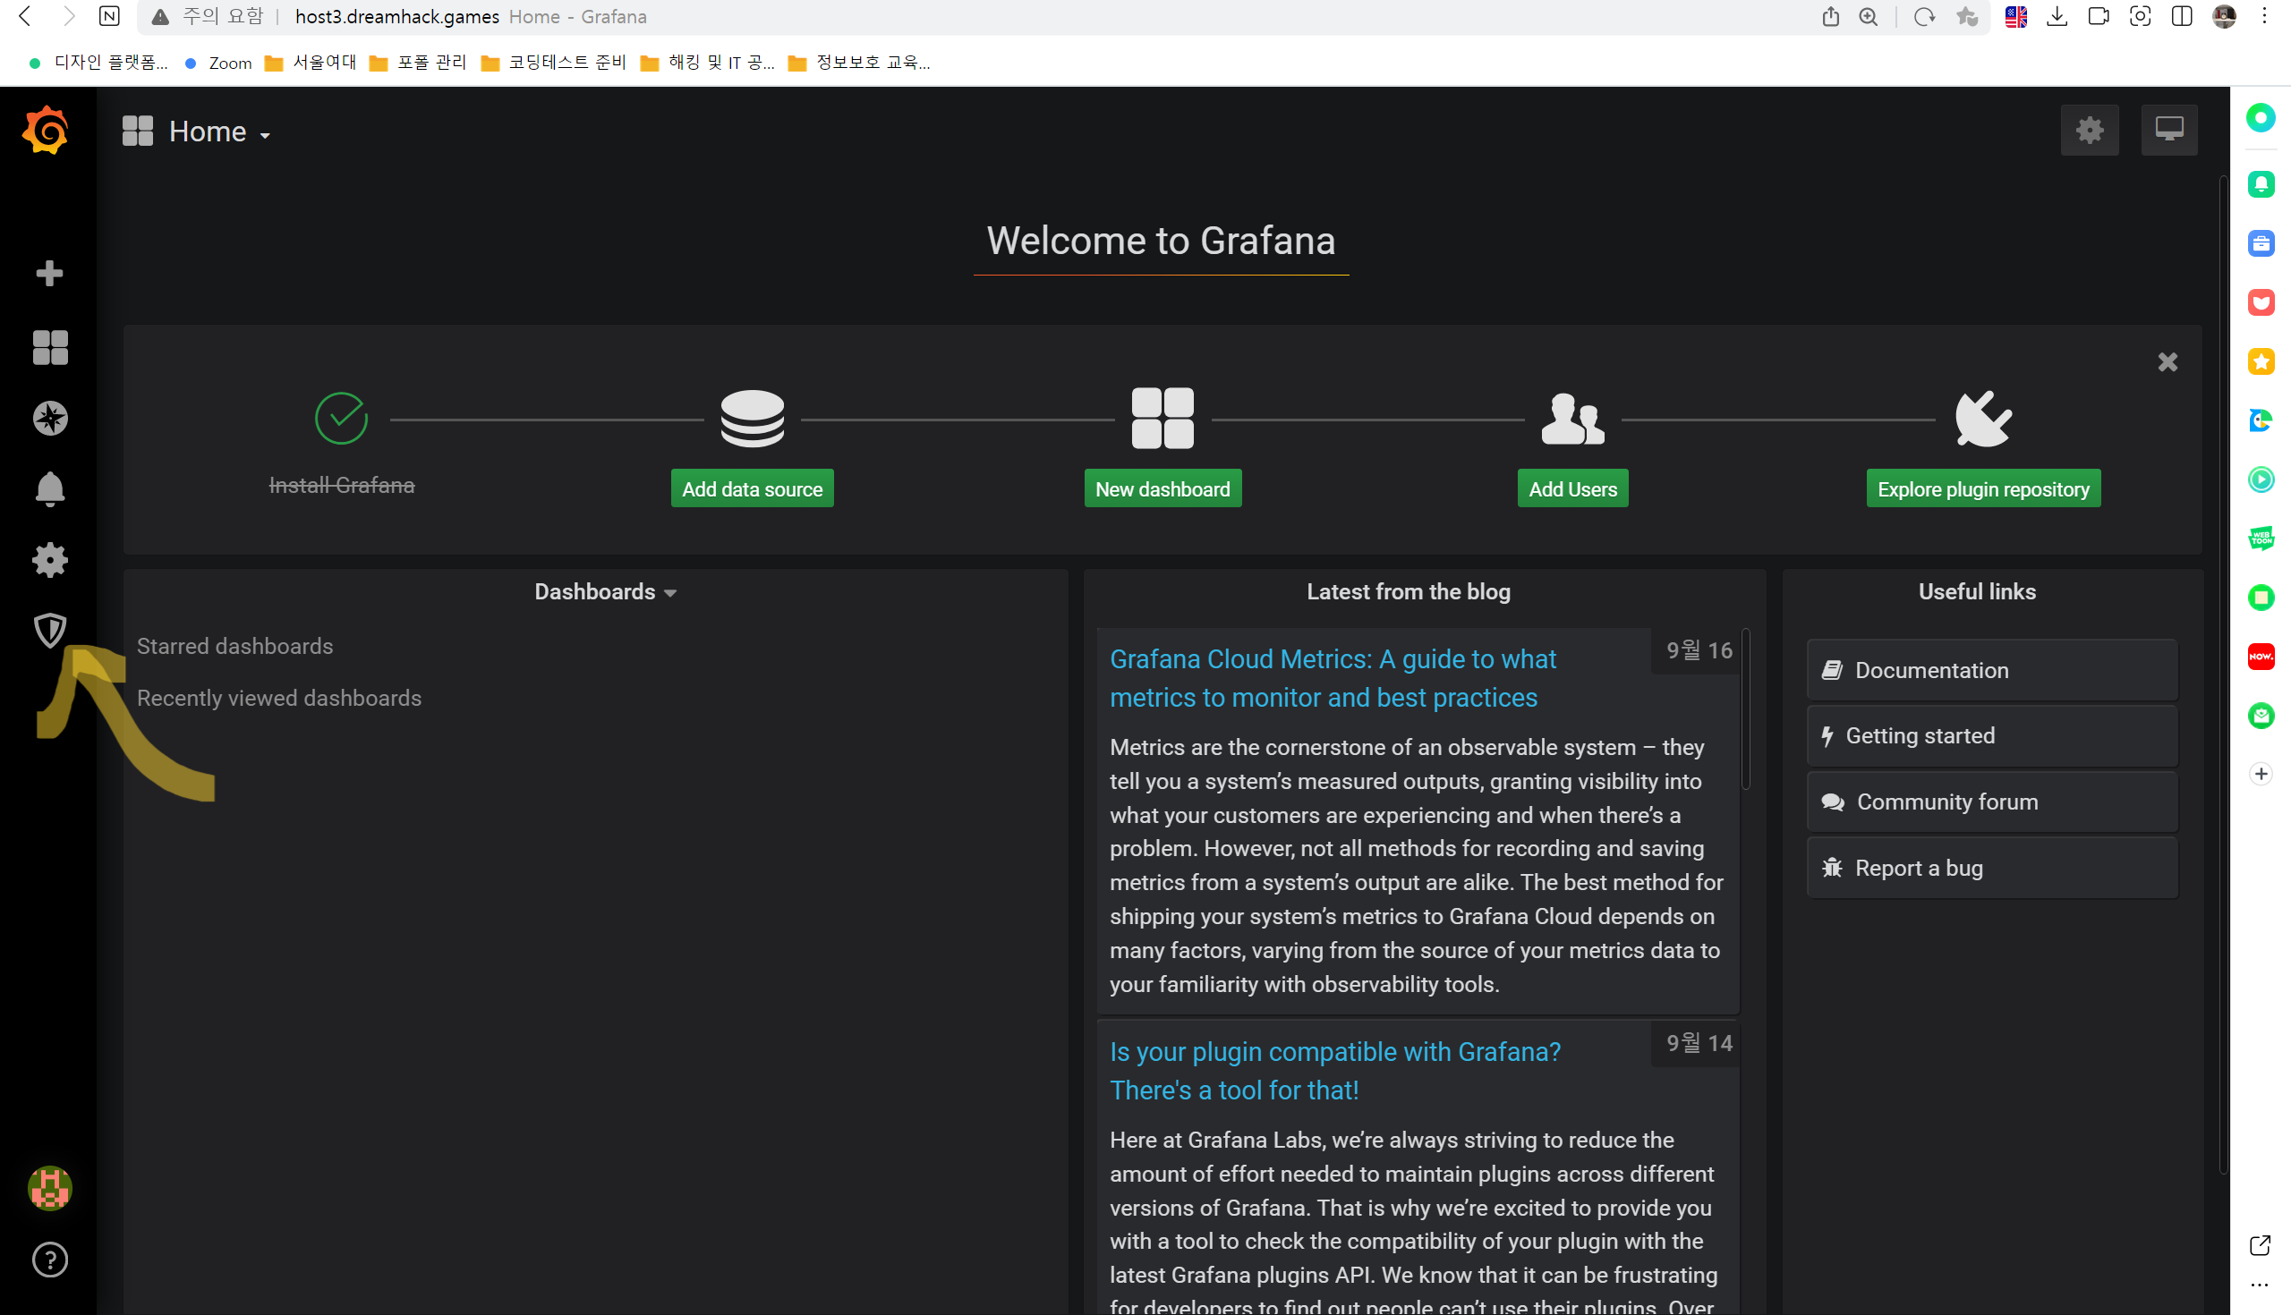The image size is (2291, 1315).
Task: Click the Explore plugin repository button
Action: tap(1982, 489)
